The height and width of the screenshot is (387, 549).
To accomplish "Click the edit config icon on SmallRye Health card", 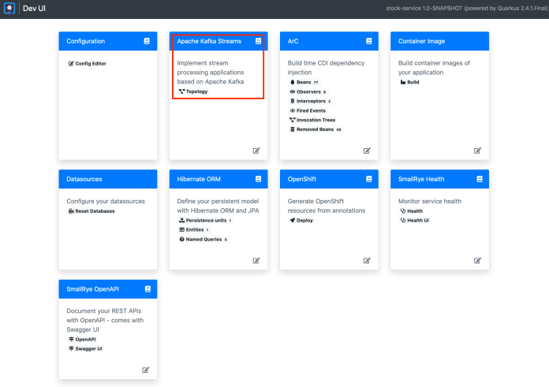I will point(477,260).
